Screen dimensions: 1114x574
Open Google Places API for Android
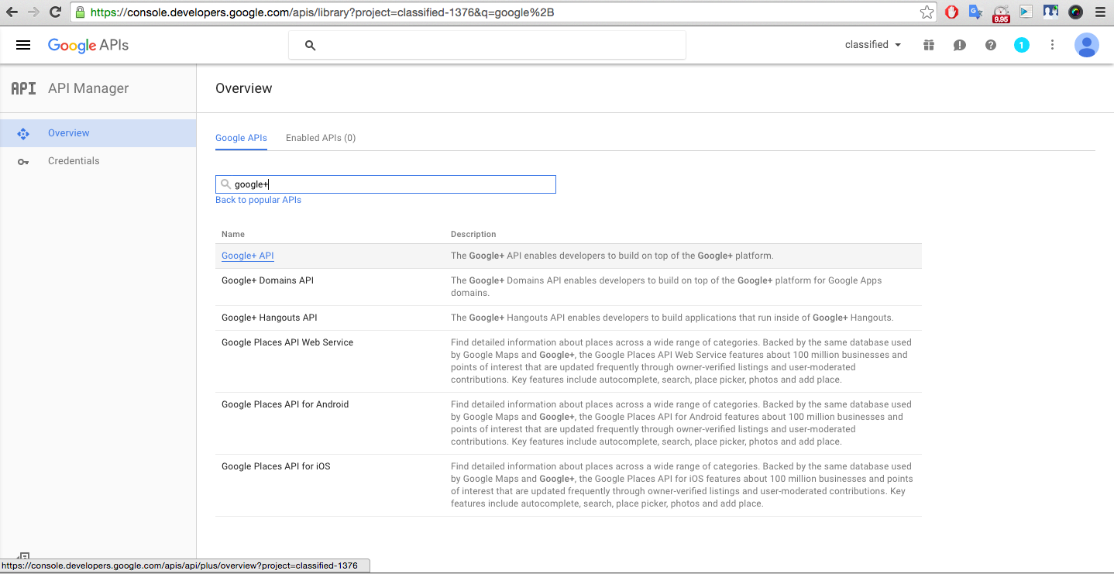click(x=285, y=404)
